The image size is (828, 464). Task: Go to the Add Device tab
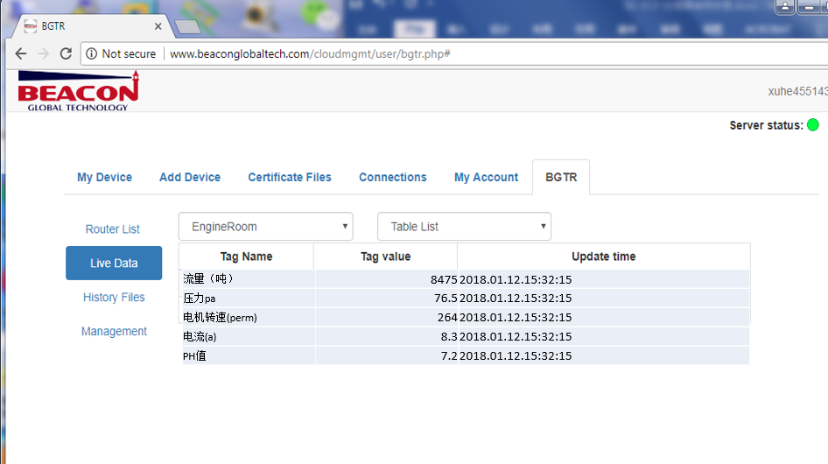(190, 177)
